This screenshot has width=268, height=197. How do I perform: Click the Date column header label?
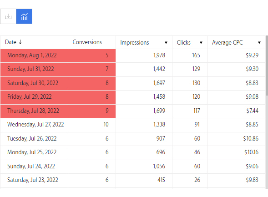(x=11, y=42)
